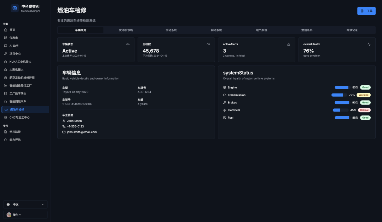The height and width of the screenshot is (222, 382).
Task: Click the 人形机器人 robot icon in sidebar
Action: click(x=5, y=70)
